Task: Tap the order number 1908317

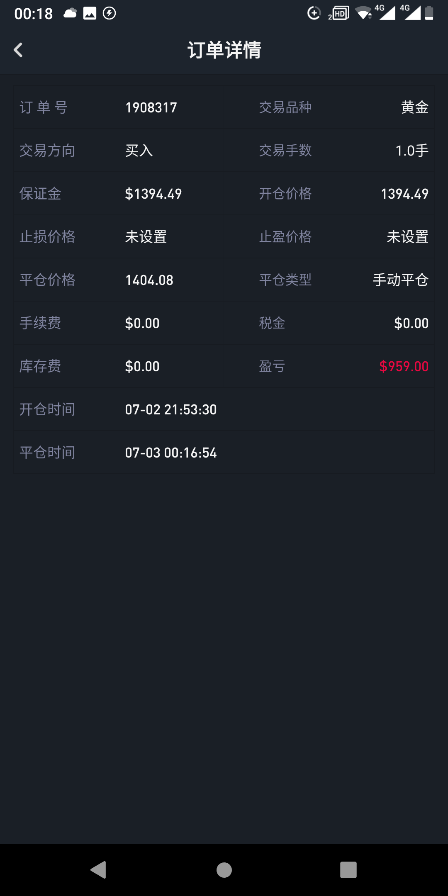Action: click(151, 108)
